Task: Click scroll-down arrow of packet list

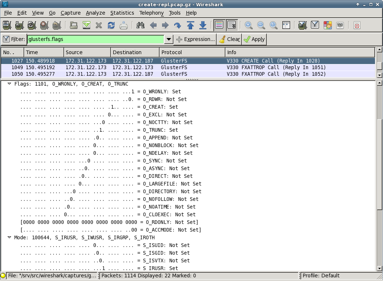Action: (379, 75)
